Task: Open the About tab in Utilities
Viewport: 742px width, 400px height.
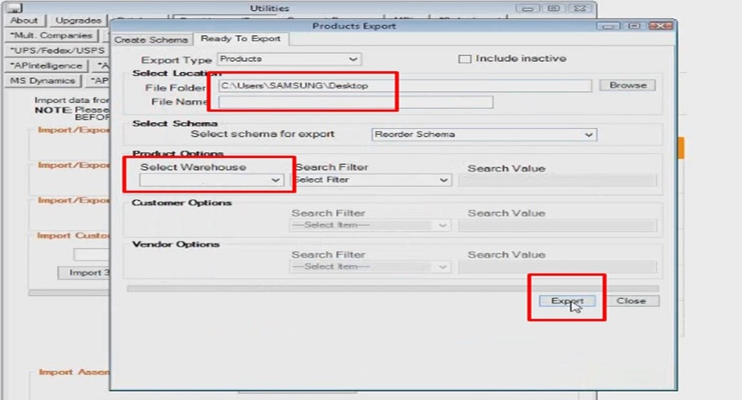Action: [x=24, y=20]
